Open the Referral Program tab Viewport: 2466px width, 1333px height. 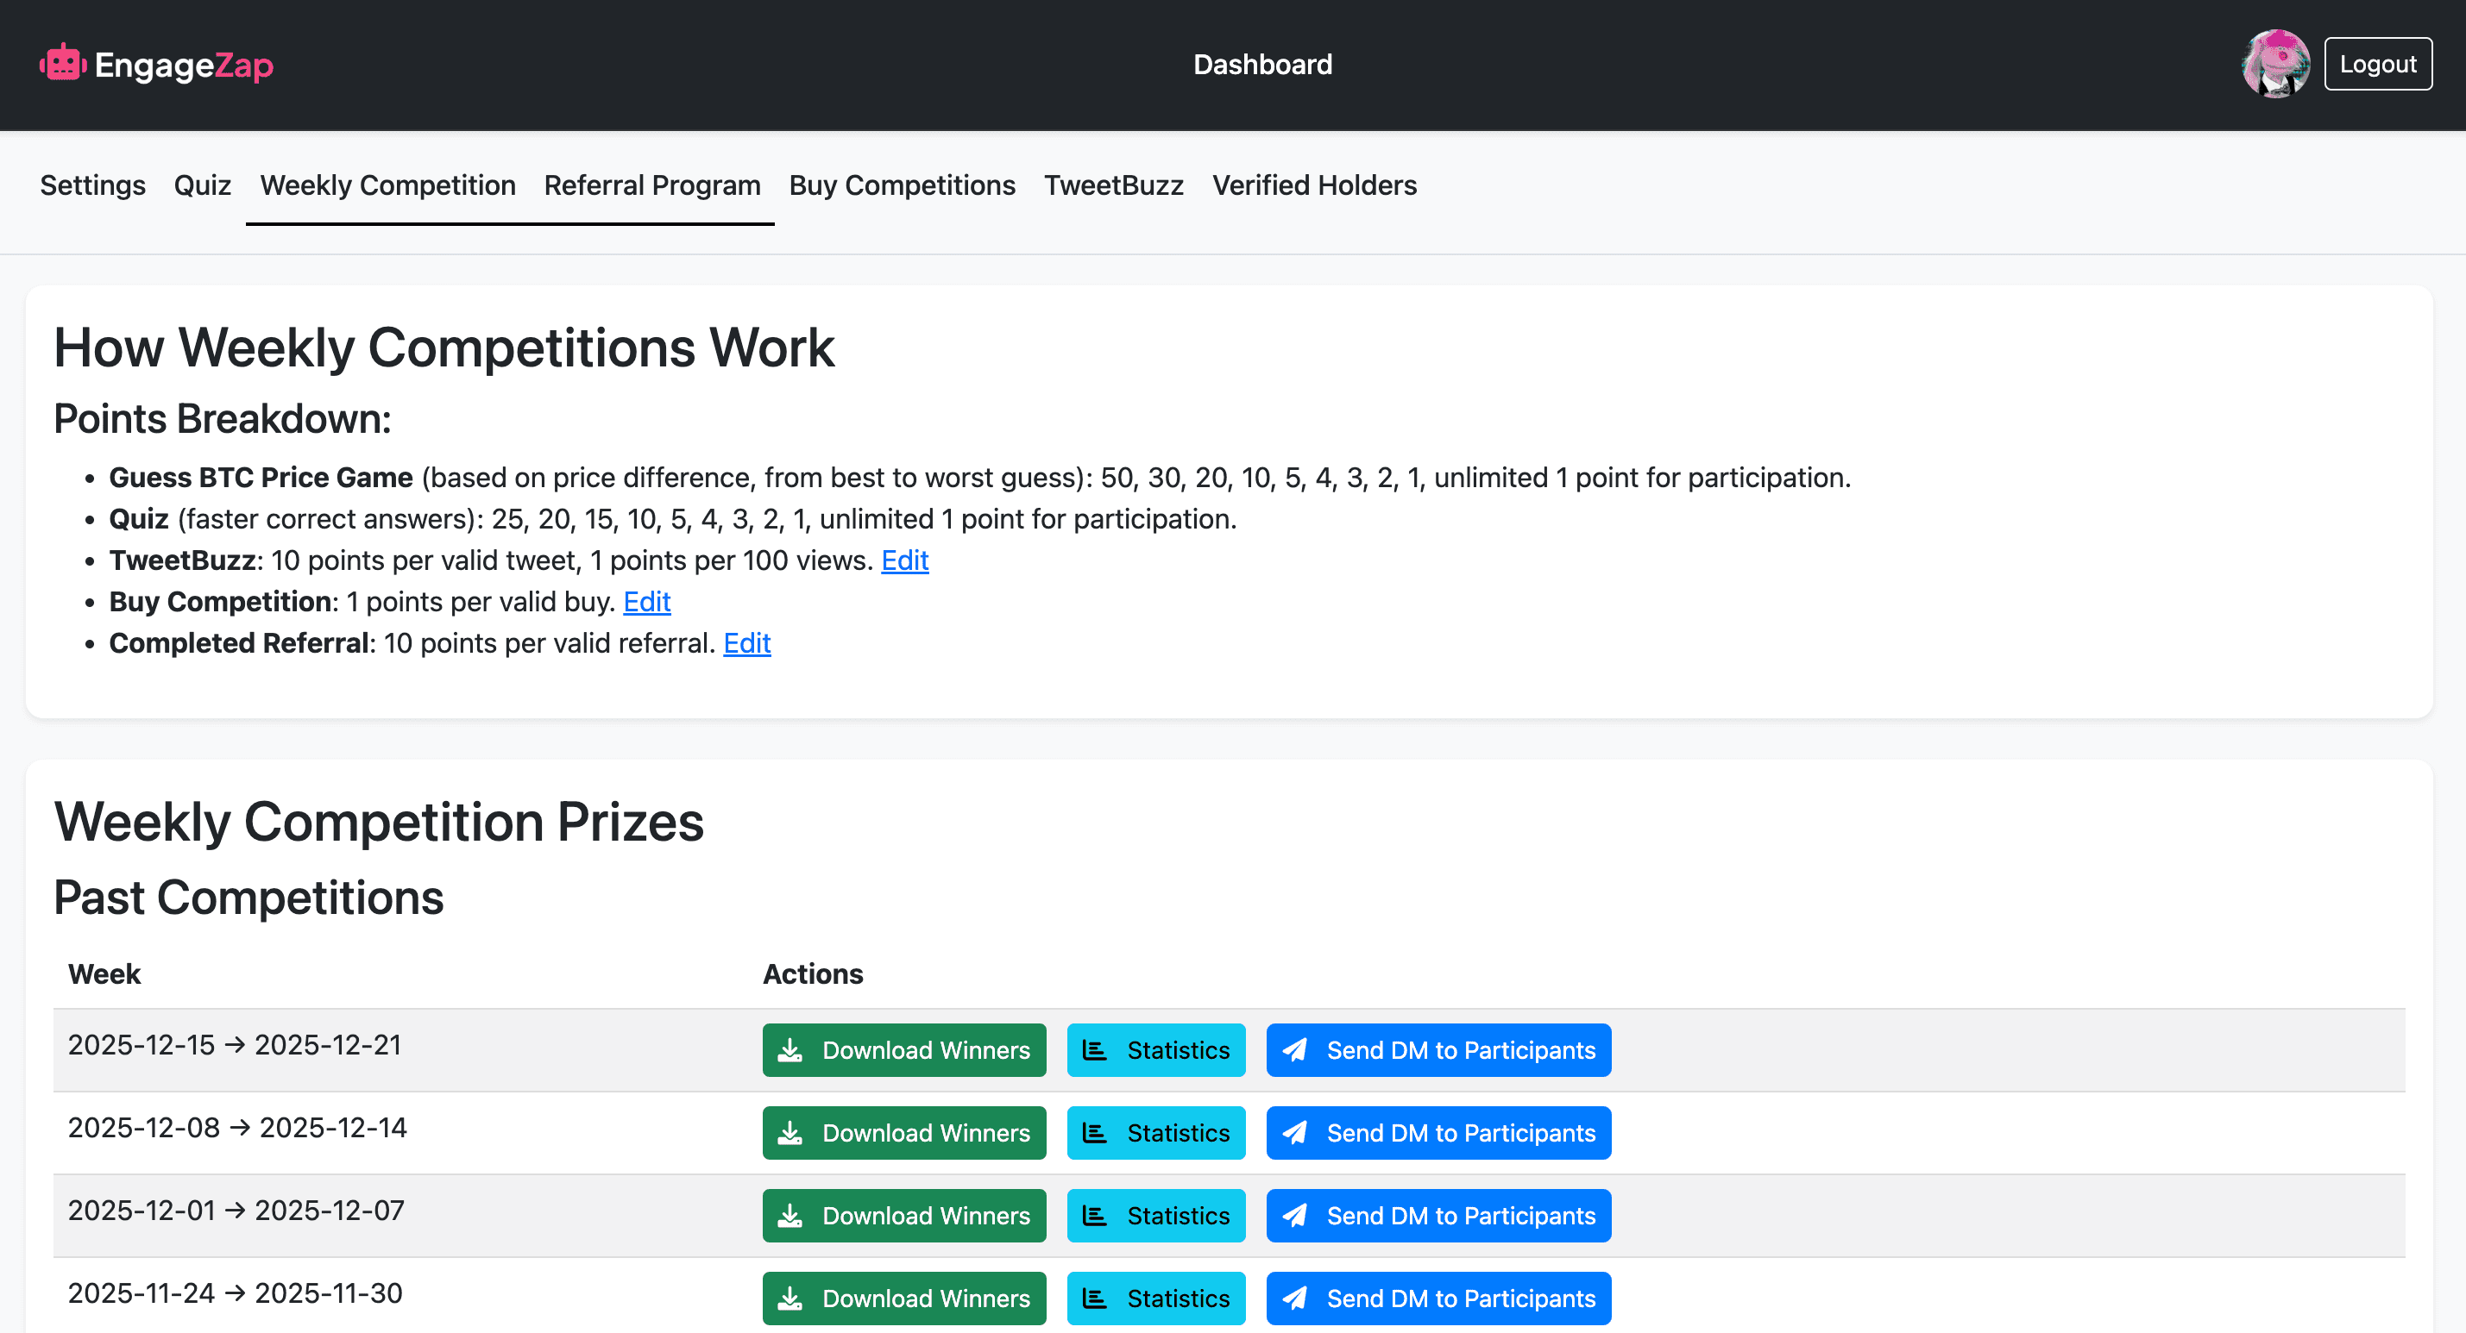click(x=652, y=185)
